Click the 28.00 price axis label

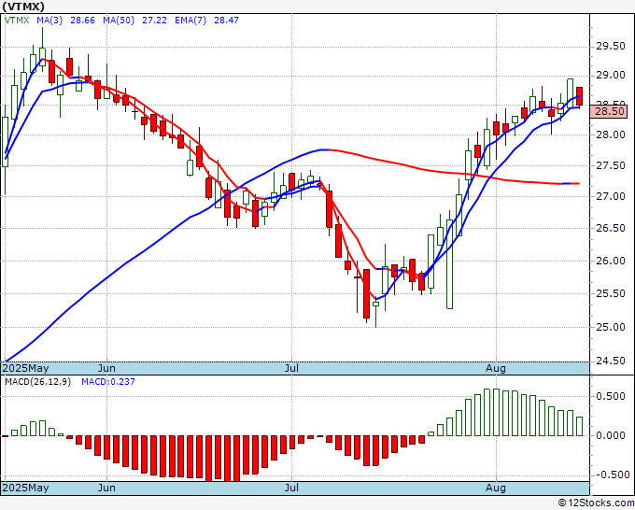click(611, 135)
